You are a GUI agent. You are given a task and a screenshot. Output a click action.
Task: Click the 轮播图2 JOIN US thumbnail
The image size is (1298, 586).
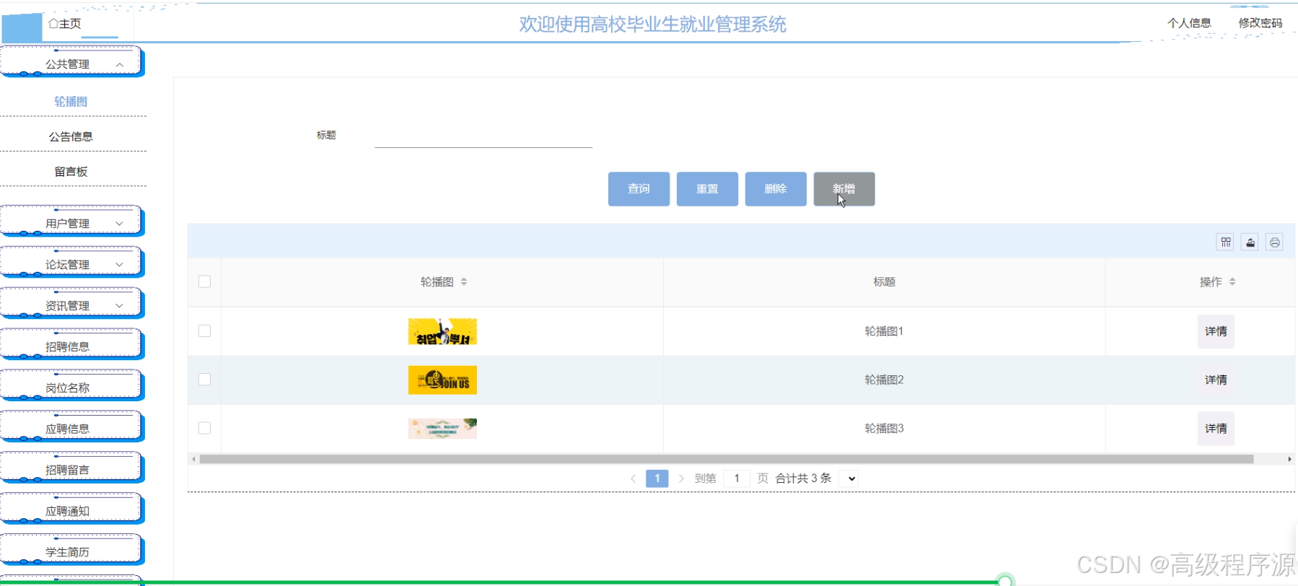point(442,380)
